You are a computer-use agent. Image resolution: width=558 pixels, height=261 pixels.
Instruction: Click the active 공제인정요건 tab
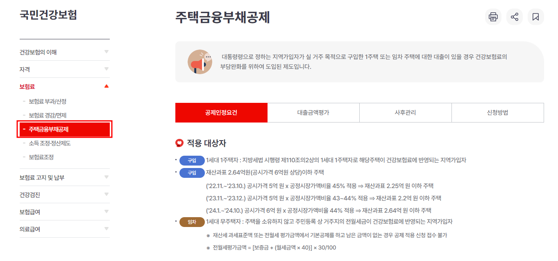point(221,112)
